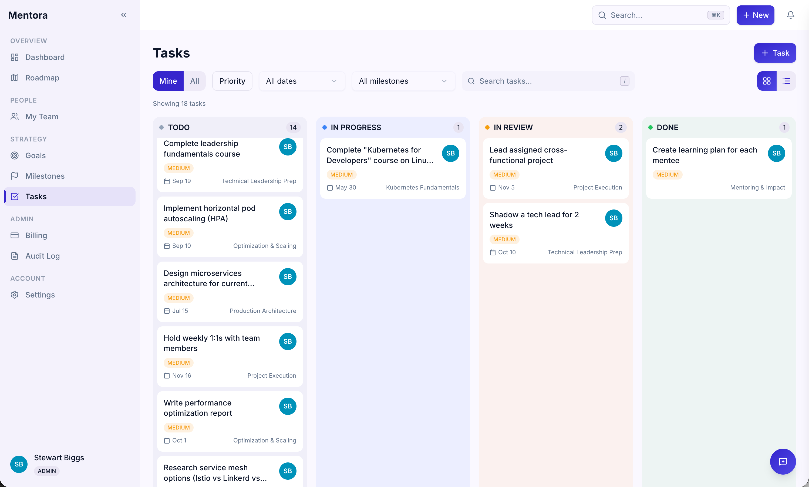
Task: Focus the Search tasks field
Action: point(548,81)
